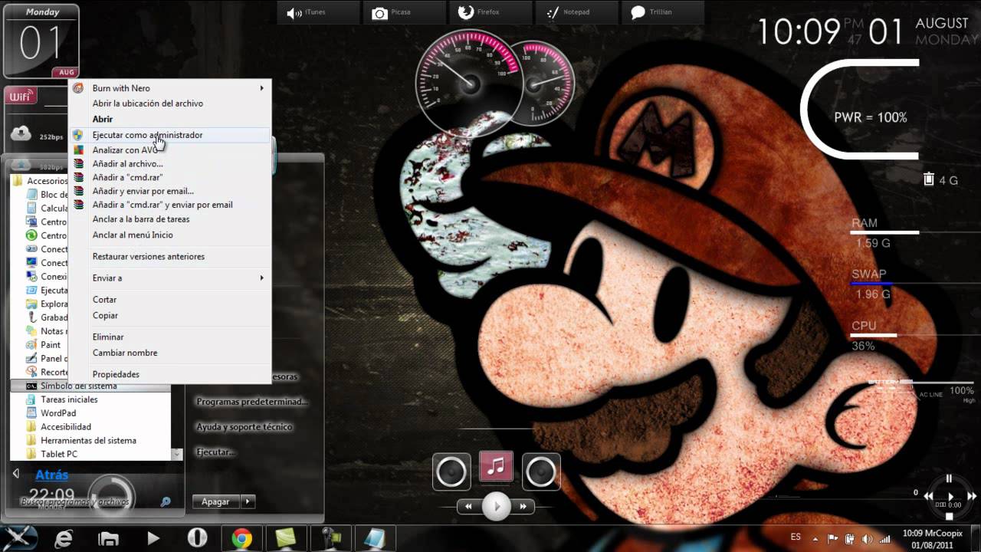This screenshot has width=981, height=552.
Task: Click the Apagar button
Action: [x=216, y=501]
